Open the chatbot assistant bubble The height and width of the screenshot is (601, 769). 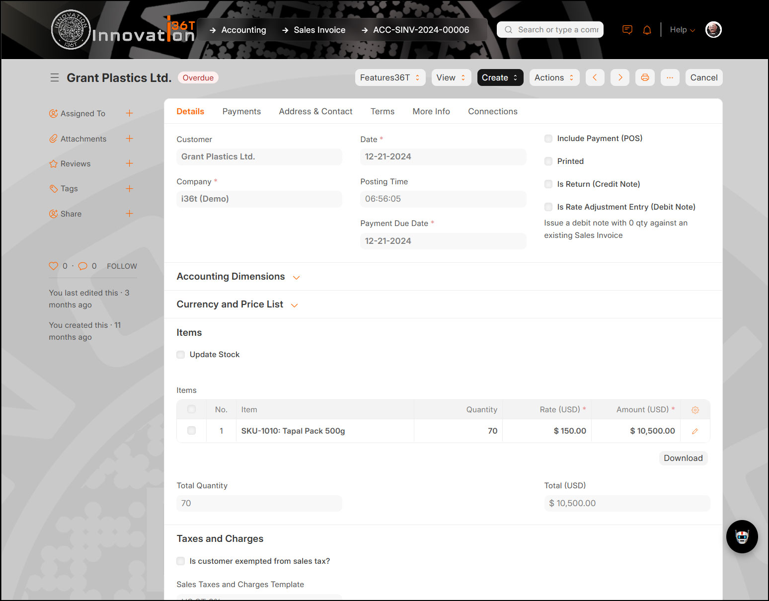[x=742, y=536]
